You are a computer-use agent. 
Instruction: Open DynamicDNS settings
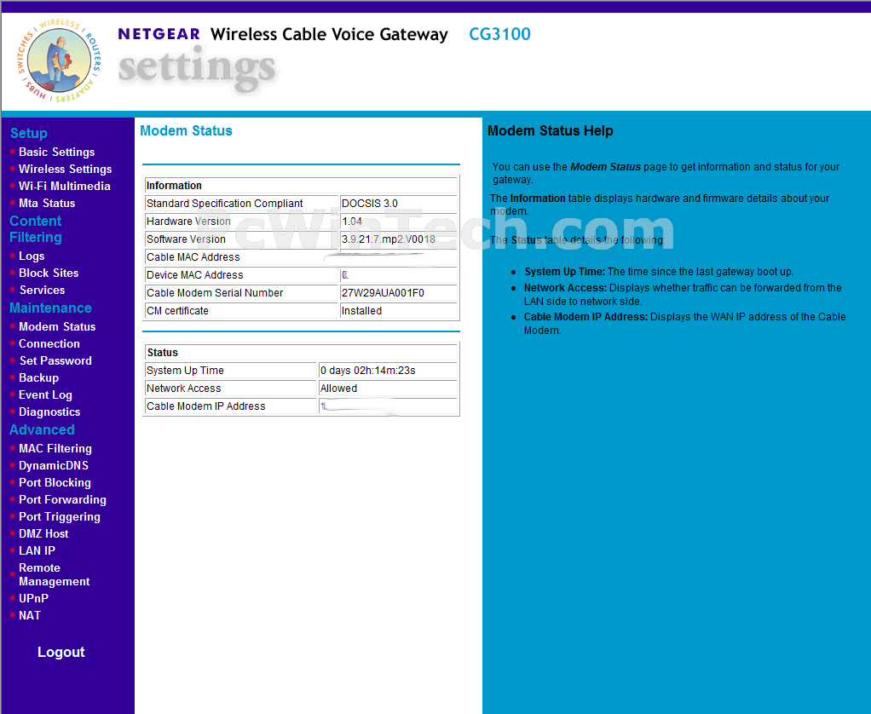[x=54, y=466]
